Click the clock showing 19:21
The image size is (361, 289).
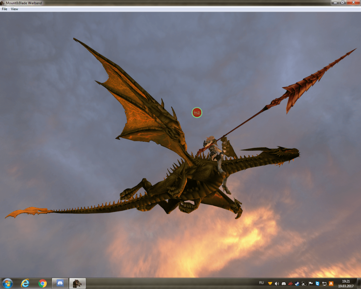346,283
